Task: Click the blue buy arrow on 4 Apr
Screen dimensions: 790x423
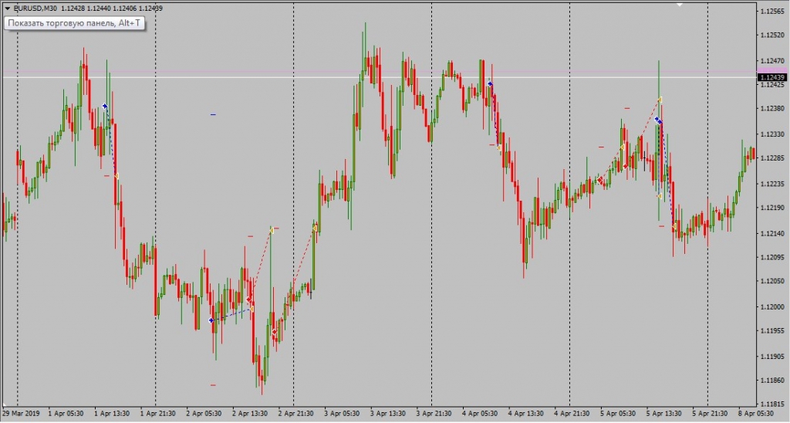Action: pyautogui.click(x=490, y=83)
